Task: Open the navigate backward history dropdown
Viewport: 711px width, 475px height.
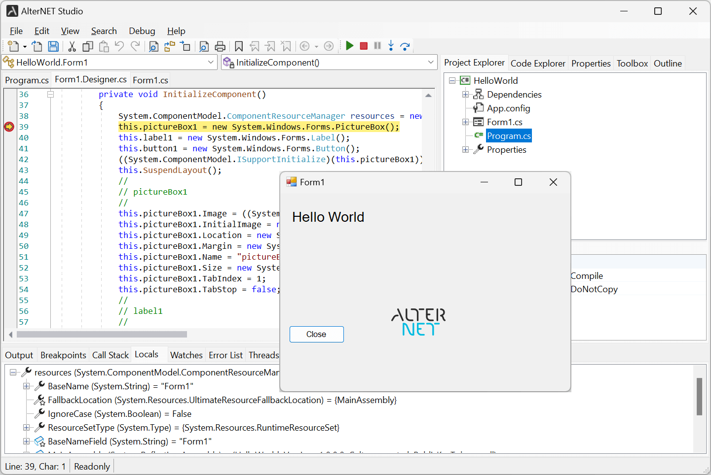Action: [316, 47]
